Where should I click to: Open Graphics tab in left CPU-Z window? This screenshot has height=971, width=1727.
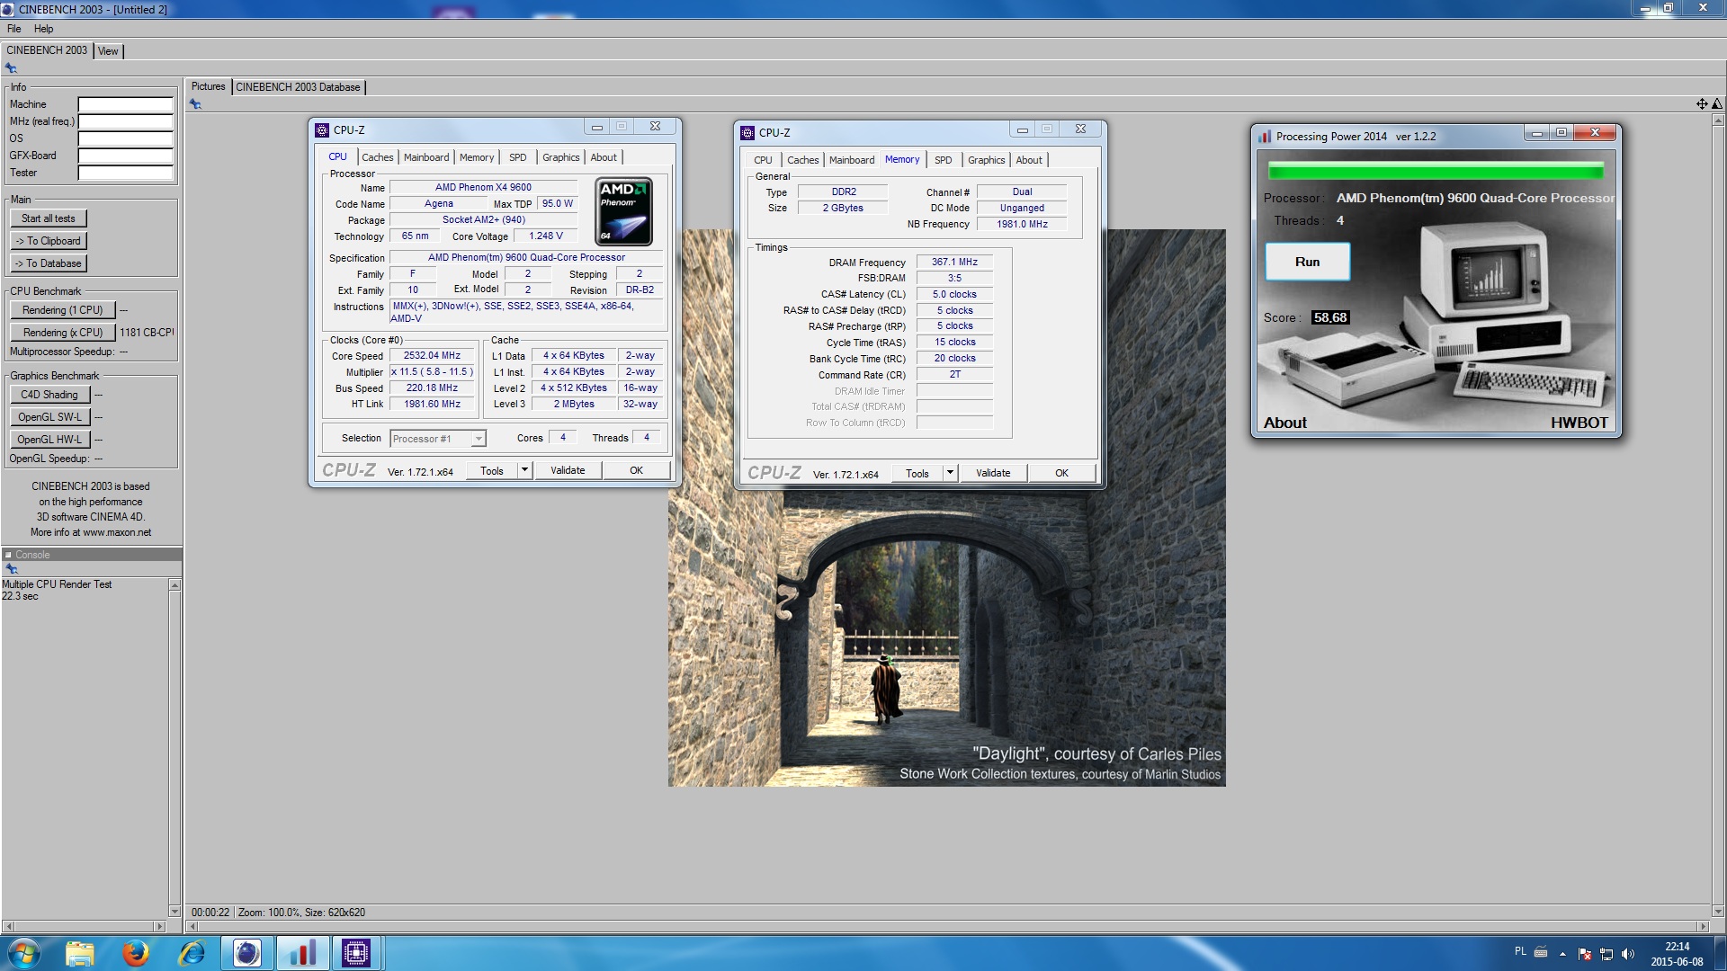tap(560, 157)
